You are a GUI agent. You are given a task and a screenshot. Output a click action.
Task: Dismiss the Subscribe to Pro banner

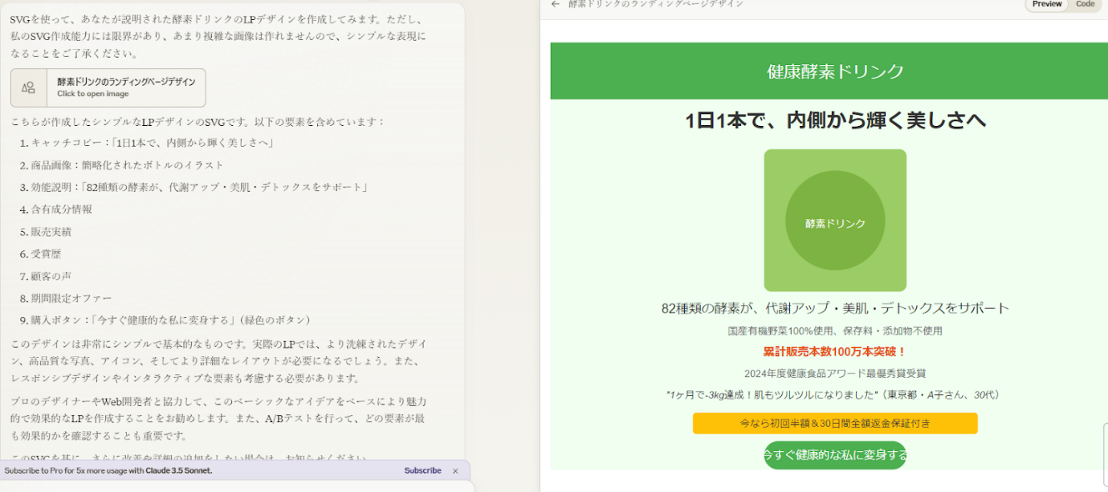(x=455, y=471)
